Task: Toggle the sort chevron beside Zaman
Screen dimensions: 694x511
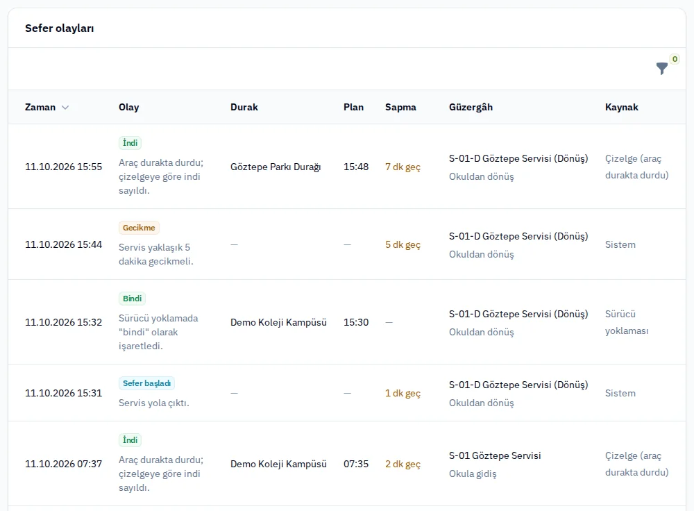Action: [x=65, y=108]
